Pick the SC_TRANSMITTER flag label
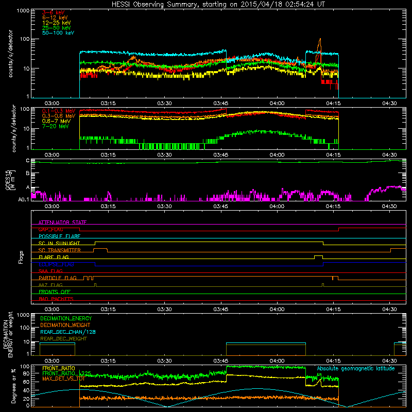Image resolution: width=412 pixels, height=412 pixels. click(x=60, y=250)
